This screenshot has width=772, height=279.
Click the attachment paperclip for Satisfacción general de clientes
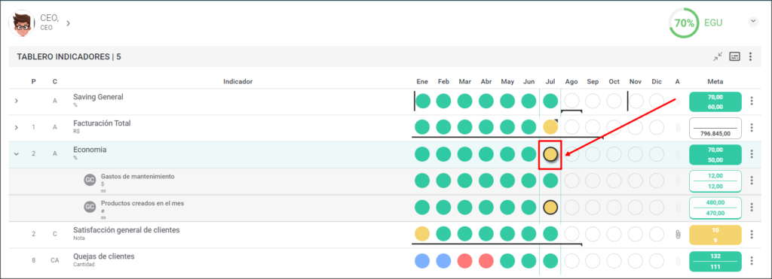pyautogui.click(x=678, y=235)
